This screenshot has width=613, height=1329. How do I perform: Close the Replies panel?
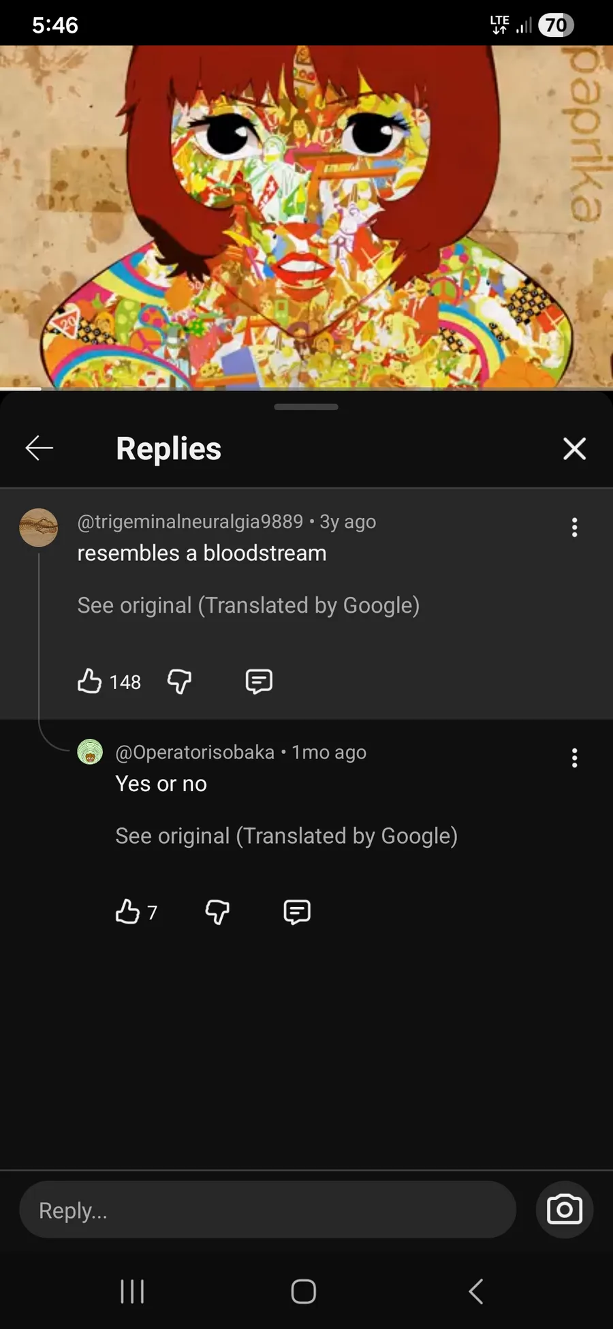tap(574, 448)
